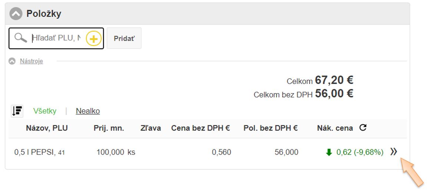Image resolution: width=432 pixels, height=196 pixels.
Task: Click the 0,560 price without DPH cell
Action: 221,152
